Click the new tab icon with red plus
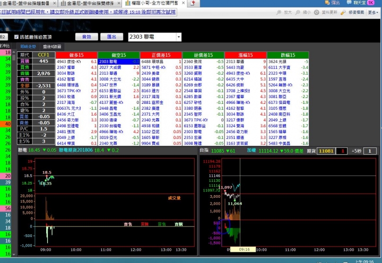 tap(193, 3)
